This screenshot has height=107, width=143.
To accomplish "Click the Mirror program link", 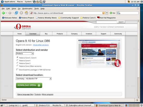I will [x=48, y=94].
